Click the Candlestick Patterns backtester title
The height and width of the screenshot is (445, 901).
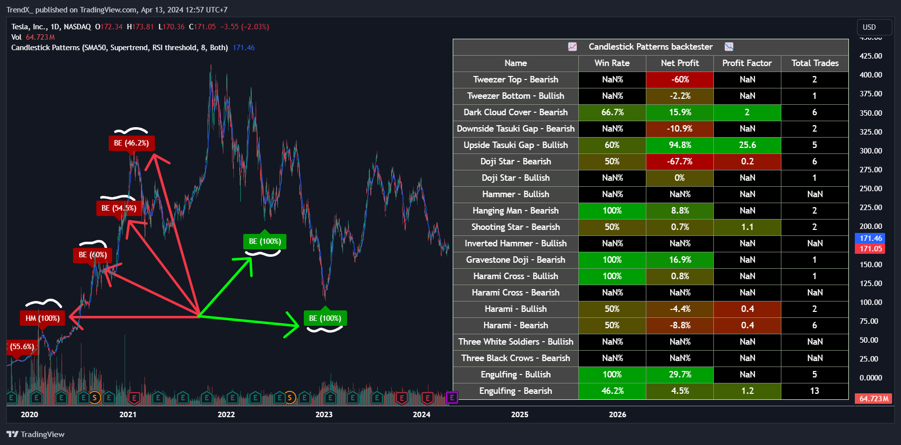coord(650,47)
